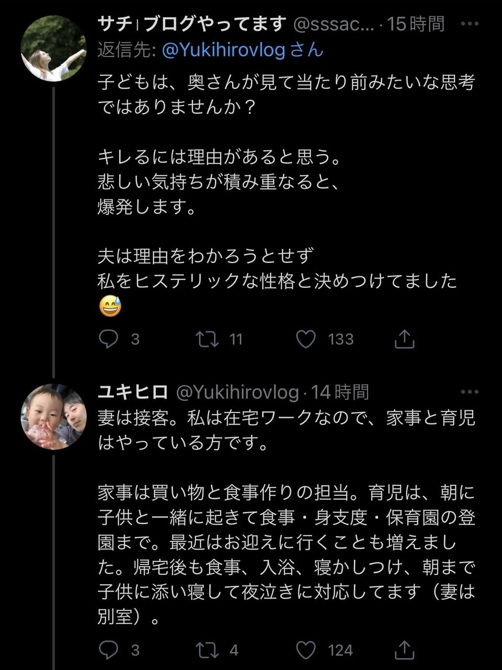Open サチ's profile picture
The width and height of the screenshot is (502, 670).
pyautogui.click(x=53, y=48)
